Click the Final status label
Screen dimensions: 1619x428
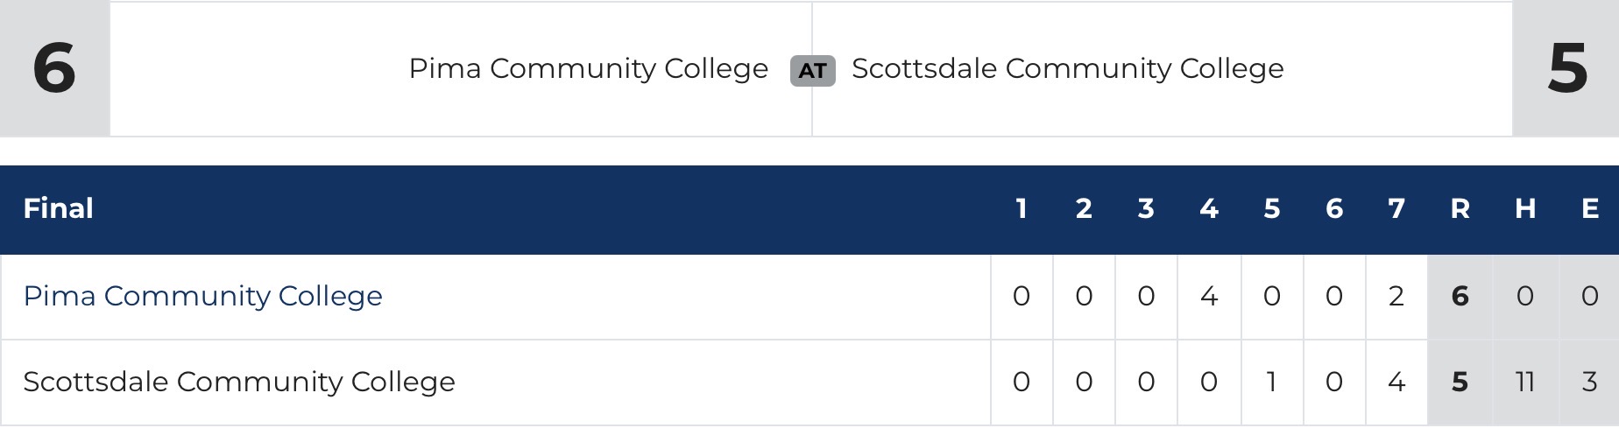tap(58, 209)
